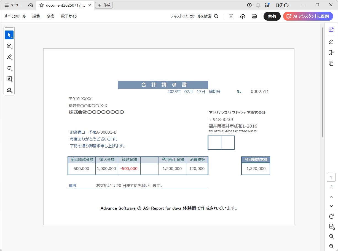Zoom in with magnifier plus icon

331,236
